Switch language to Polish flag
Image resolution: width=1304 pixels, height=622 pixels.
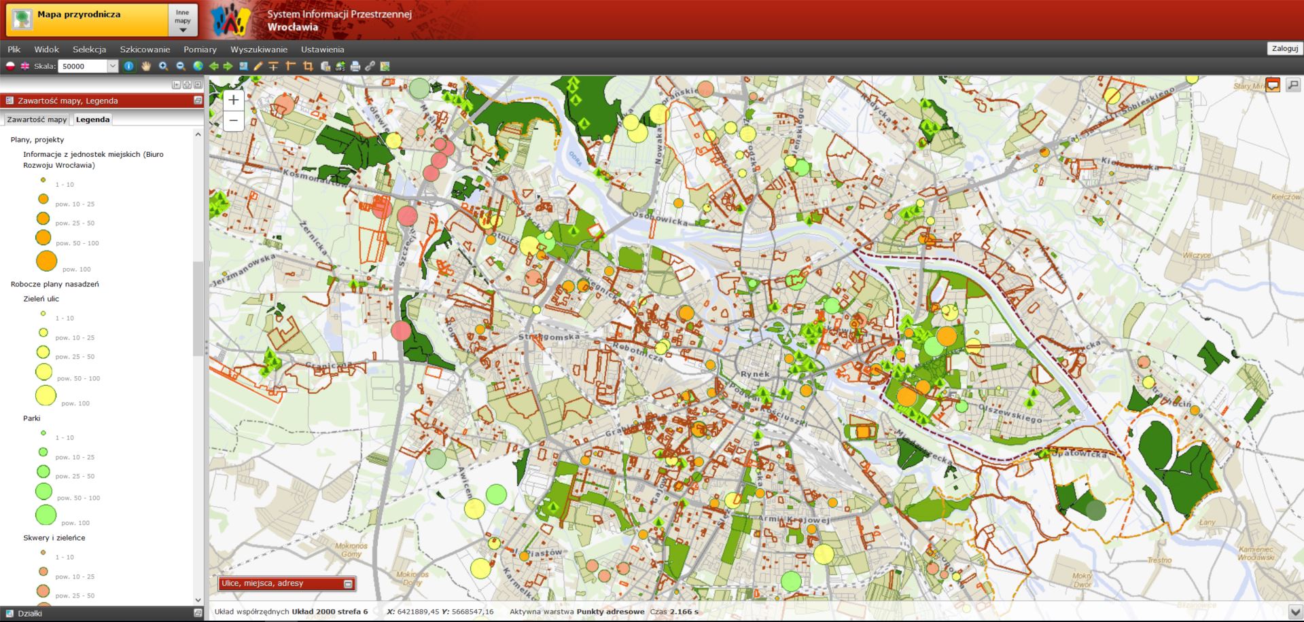pyautogui.click(x=10, y=66)
